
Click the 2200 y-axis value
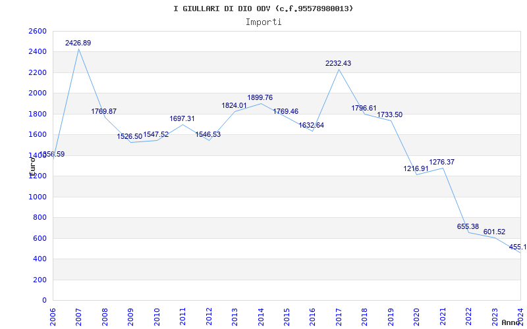coord(38,72)
